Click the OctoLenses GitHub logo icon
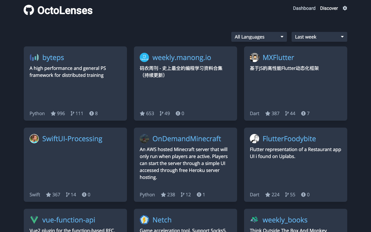This screenshot has width=371, height=232. tap(29, 10)
